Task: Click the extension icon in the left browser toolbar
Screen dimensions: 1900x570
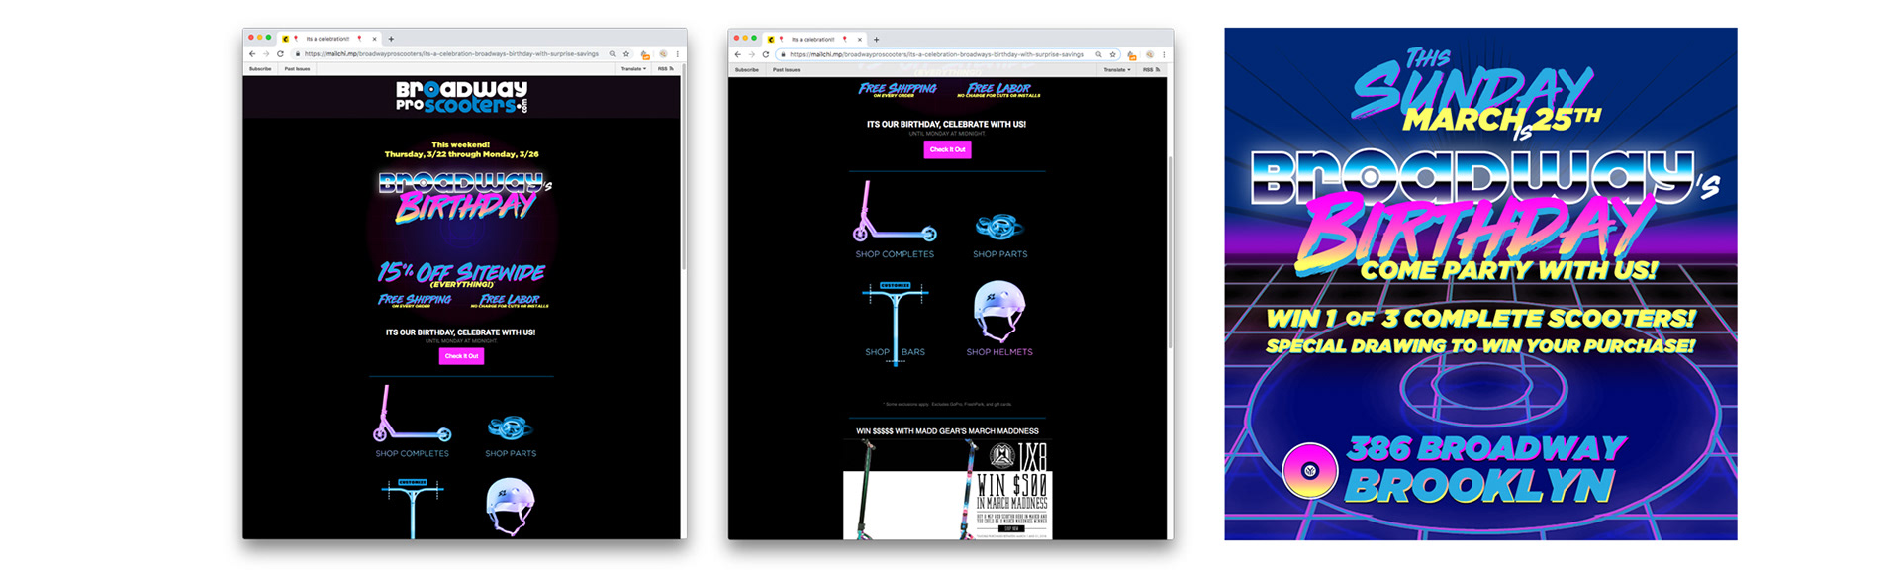Action: coord(645,55)
